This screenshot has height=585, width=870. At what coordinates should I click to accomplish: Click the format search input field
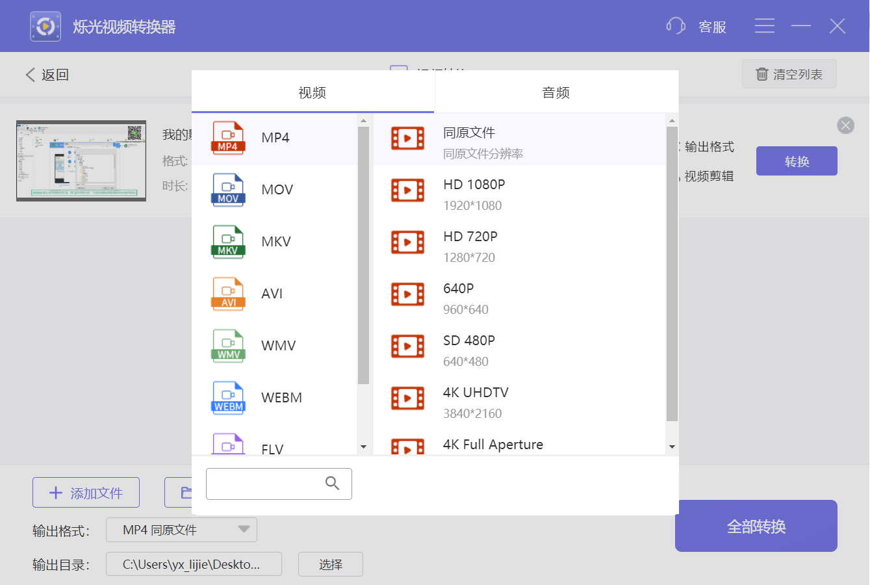tap(279, 484)
